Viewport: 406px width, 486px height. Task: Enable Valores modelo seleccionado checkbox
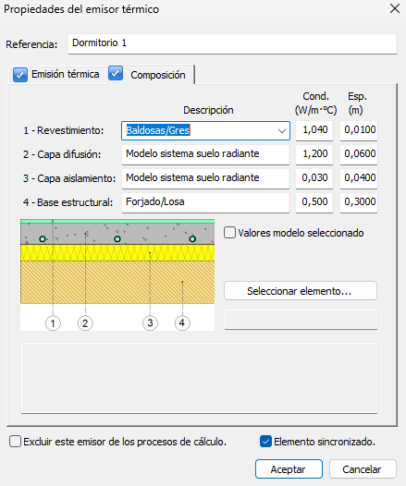(x=229, y=233)
